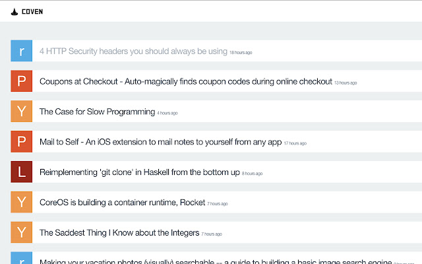Click the COVEN title text in header

[x=32, y=11]
